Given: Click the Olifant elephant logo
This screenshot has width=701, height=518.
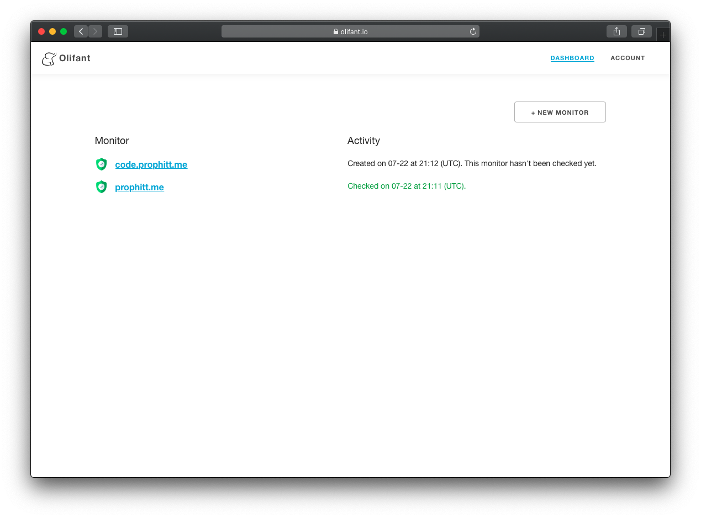Looking at the screenshot, I should click(49, 58).
